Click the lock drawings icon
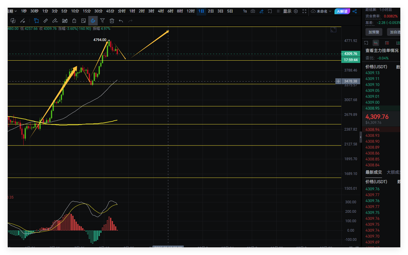This screenshot has height=255, width=408. point(74,21)
